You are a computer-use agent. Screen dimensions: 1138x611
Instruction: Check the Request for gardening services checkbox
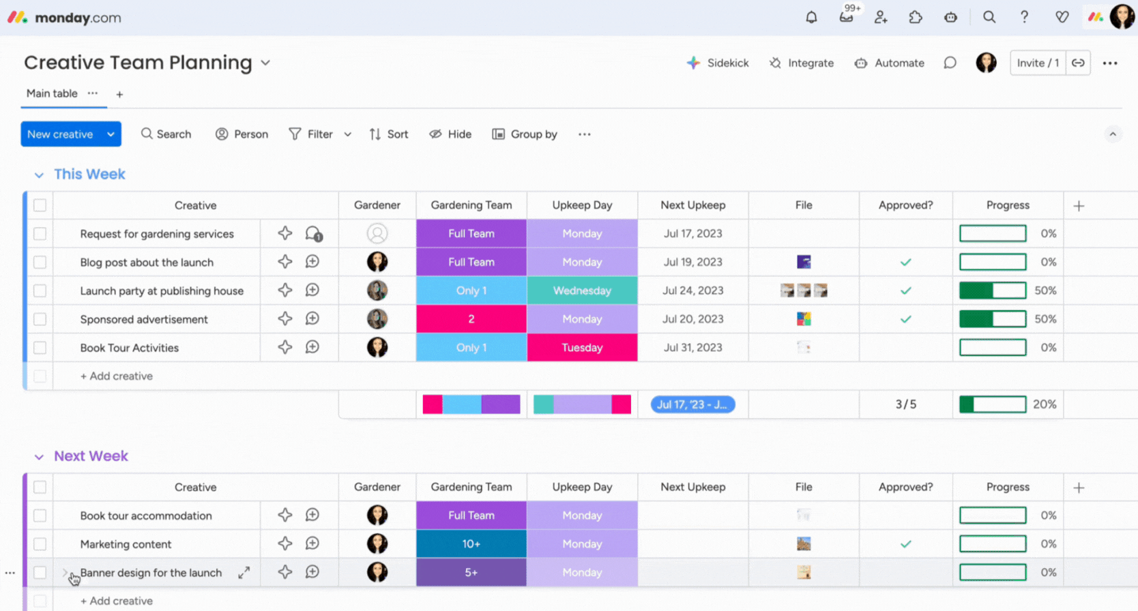click(x=40, y=234)
